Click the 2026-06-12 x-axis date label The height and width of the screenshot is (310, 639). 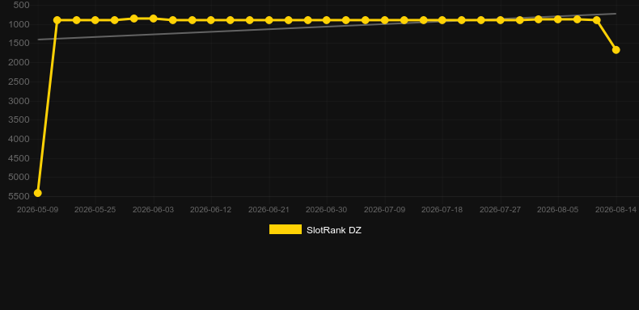[x=210, y=210]
